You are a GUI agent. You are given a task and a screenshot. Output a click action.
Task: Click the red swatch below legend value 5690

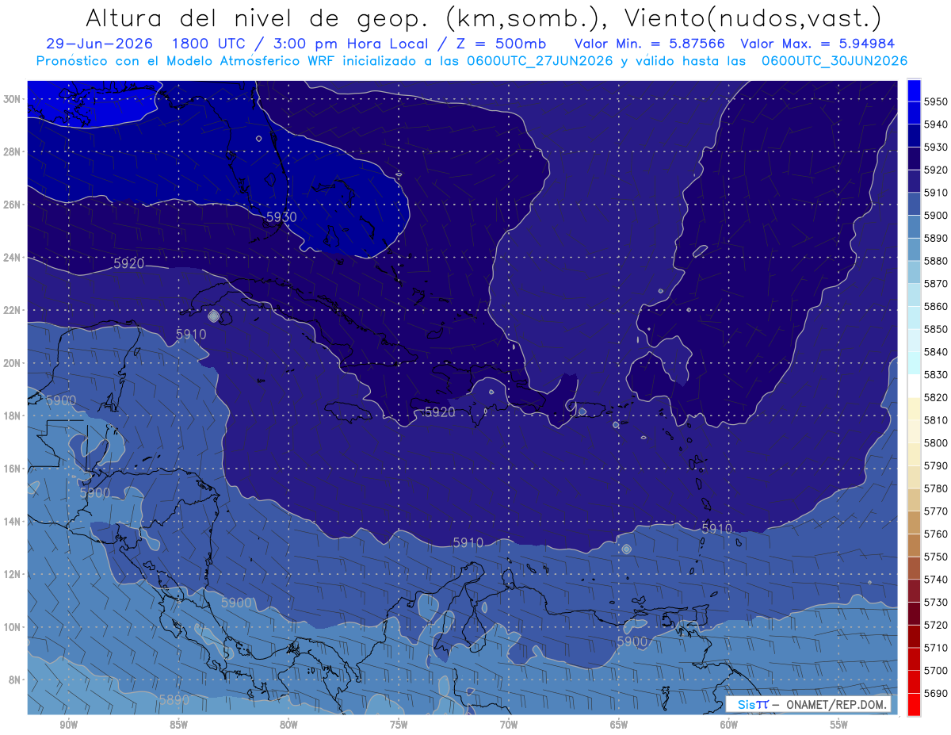(x=914, y=704)
